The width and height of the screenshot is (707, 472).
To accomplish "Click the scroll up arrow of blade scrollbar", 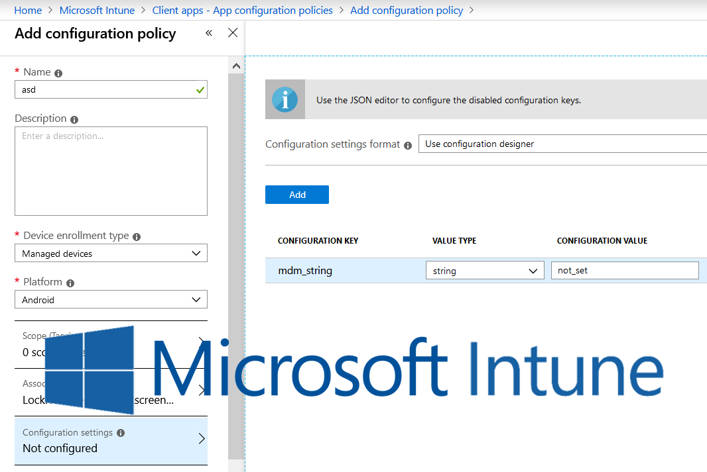I will tap(236, 66).
